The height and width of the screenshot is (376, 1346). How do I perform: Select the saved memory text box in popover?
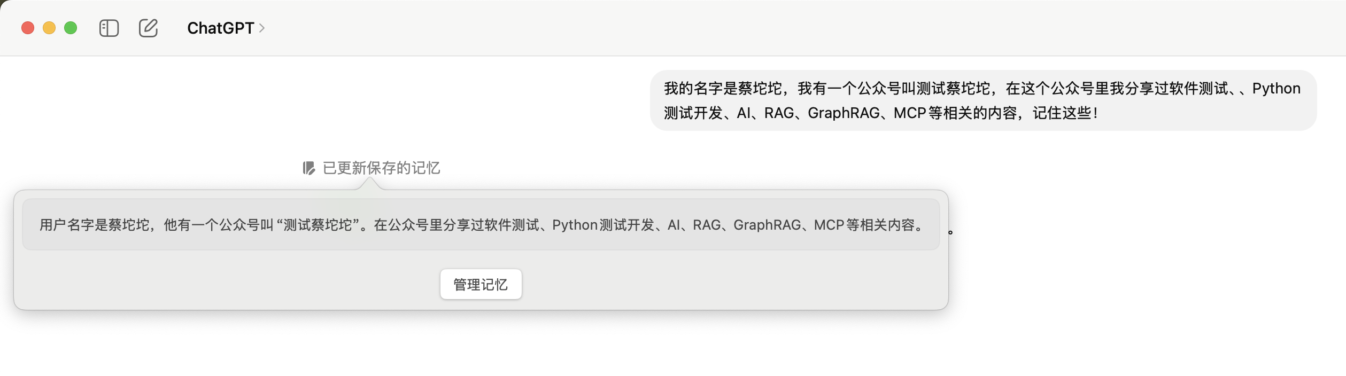tap(481, 224)
